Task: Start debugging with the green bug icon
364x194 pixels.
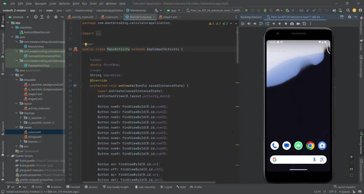Action: pos(265,10)
